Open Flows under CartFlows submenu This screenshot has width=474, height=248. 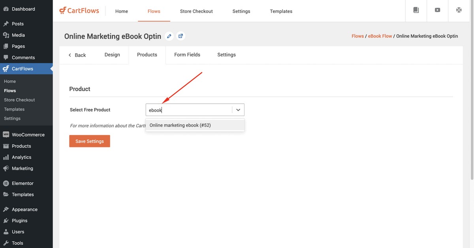pyautogui.click(x=10, y=91)
